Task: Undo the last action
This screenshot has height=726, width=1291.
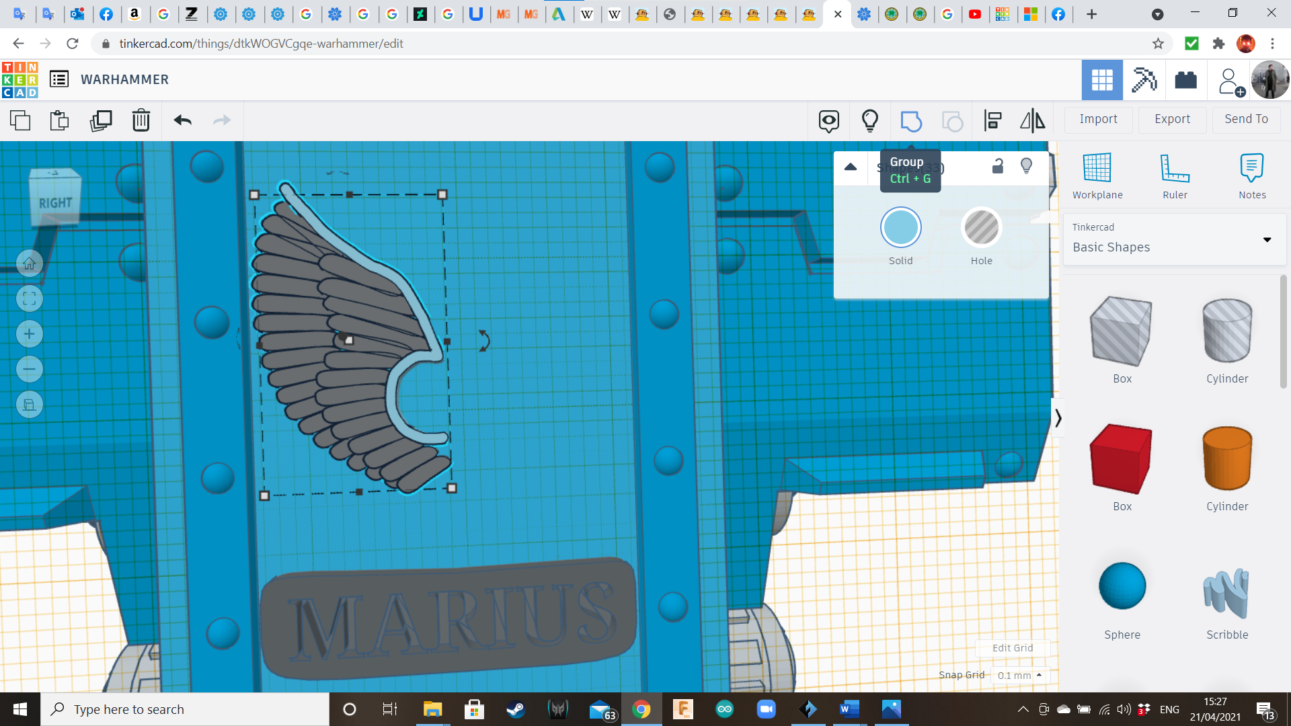Action: click(182, 121)
